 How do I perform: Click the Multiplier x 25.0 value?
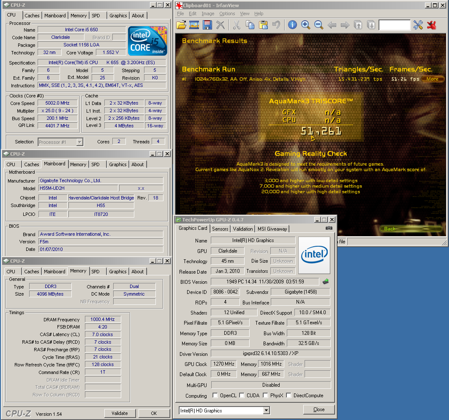pos(57,110)
